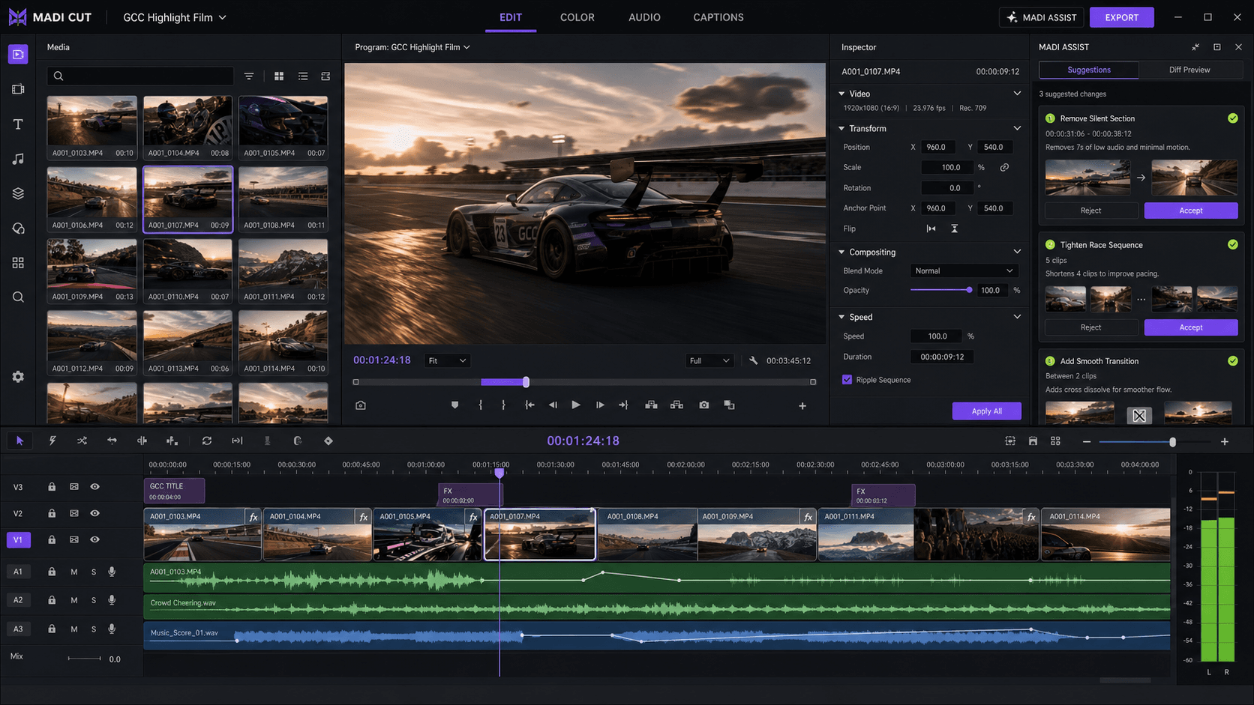Open Settings gear in left sidebar

click(x=18, y=377)
